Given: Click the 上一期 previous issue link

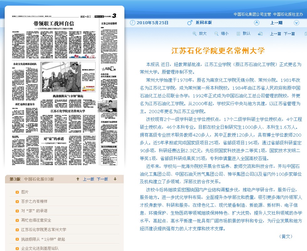Looking at the screenshot, I should point(276,23).
